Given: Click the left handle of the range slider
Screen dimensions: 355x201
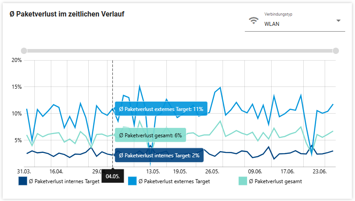Looking at the screenshot, I should [x=24, y=51].
